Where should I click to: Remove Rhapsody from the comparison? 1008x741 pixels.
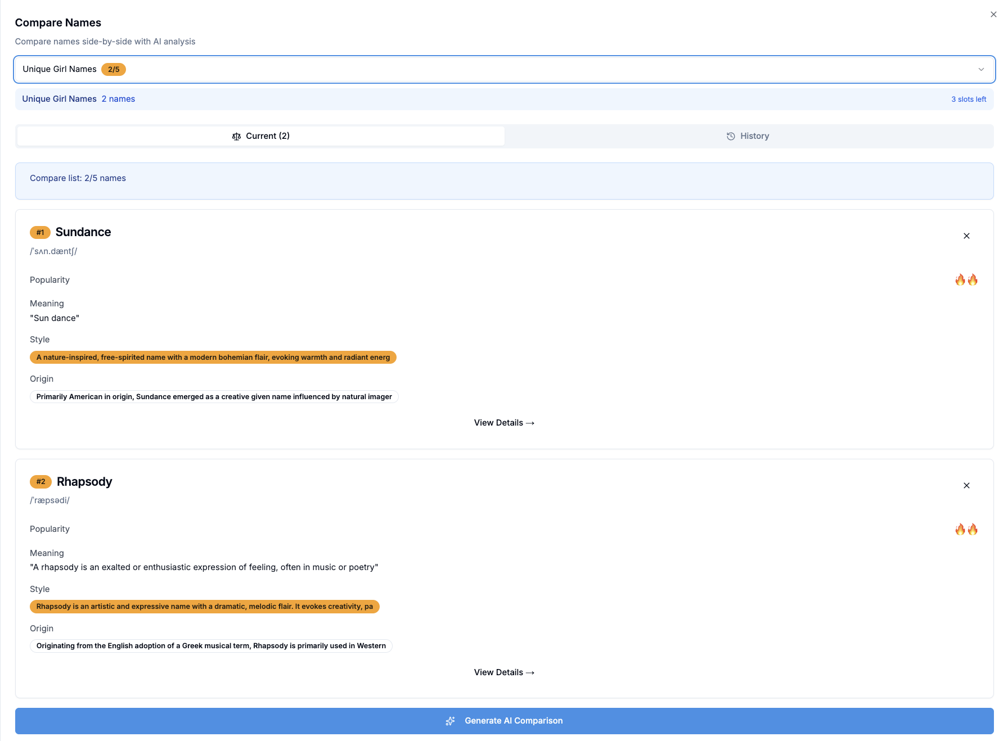click(966, 485)
